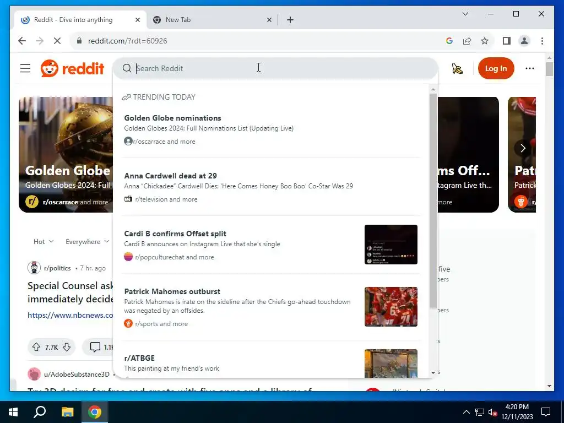Click the browser forward arrow
564x423 pixels.
[40, 41]
